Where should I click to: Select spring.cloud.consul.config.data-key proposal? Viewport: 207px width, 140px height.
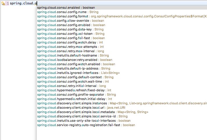pyautogui.click(x=122, y=29)
